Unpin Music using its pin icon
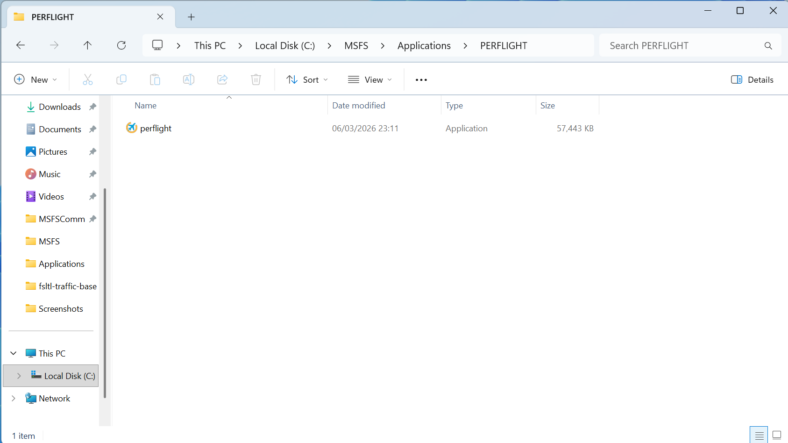The image size is (788, 443). point(92,174)
